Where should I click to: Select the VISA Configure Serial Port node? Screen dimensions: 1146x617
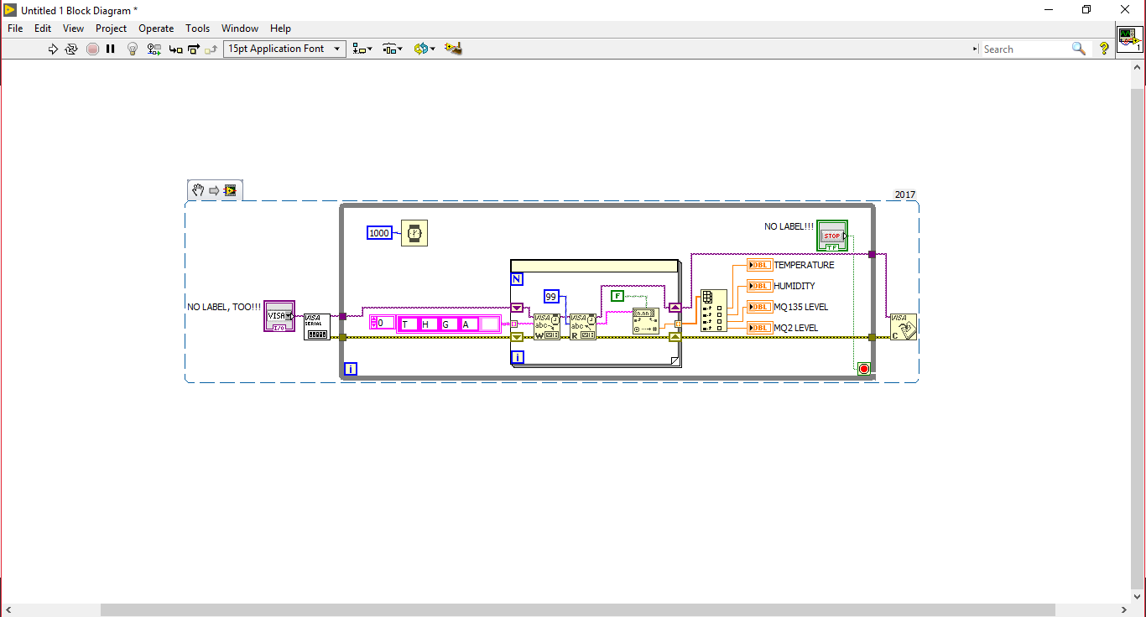point(317,327)
